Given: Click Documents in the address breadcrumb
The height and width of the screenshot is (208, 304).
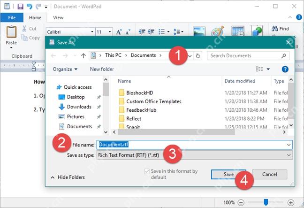Looking at the screenshot, I should pos(143,55).
